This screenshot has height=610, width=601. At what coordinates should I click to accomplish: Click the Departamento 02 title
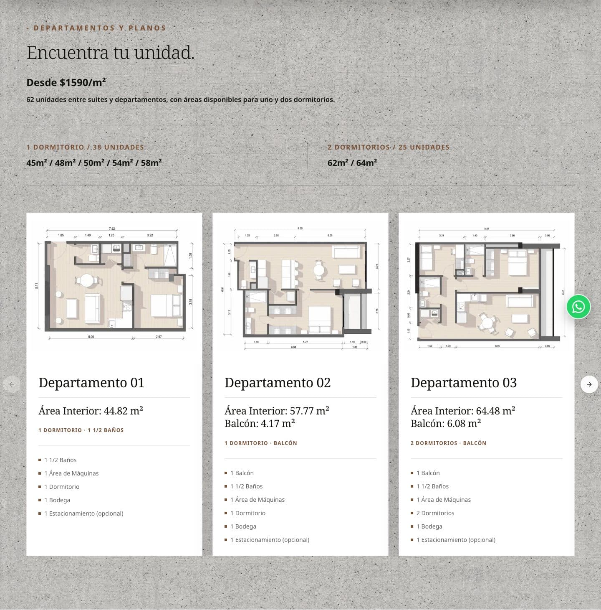pos(278,383)
